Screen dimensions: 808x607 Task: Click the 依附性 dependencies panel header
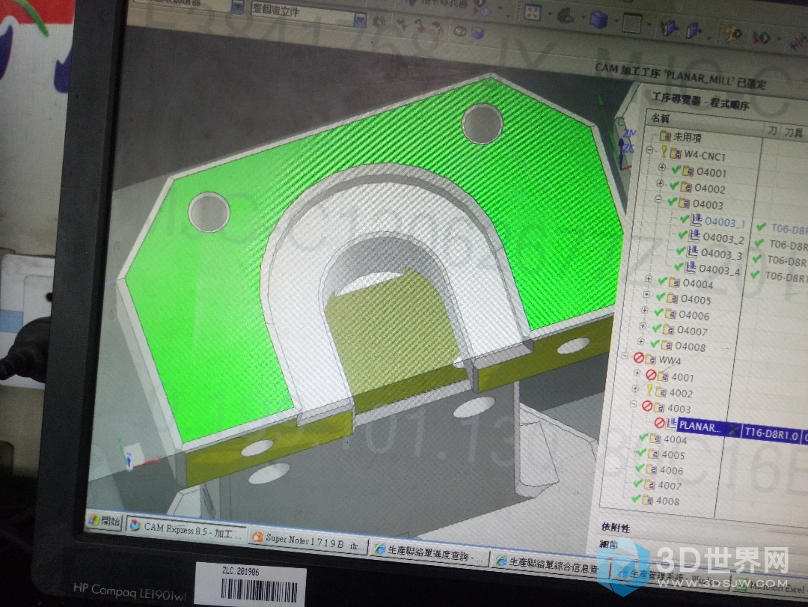click(x=616, y=527)
